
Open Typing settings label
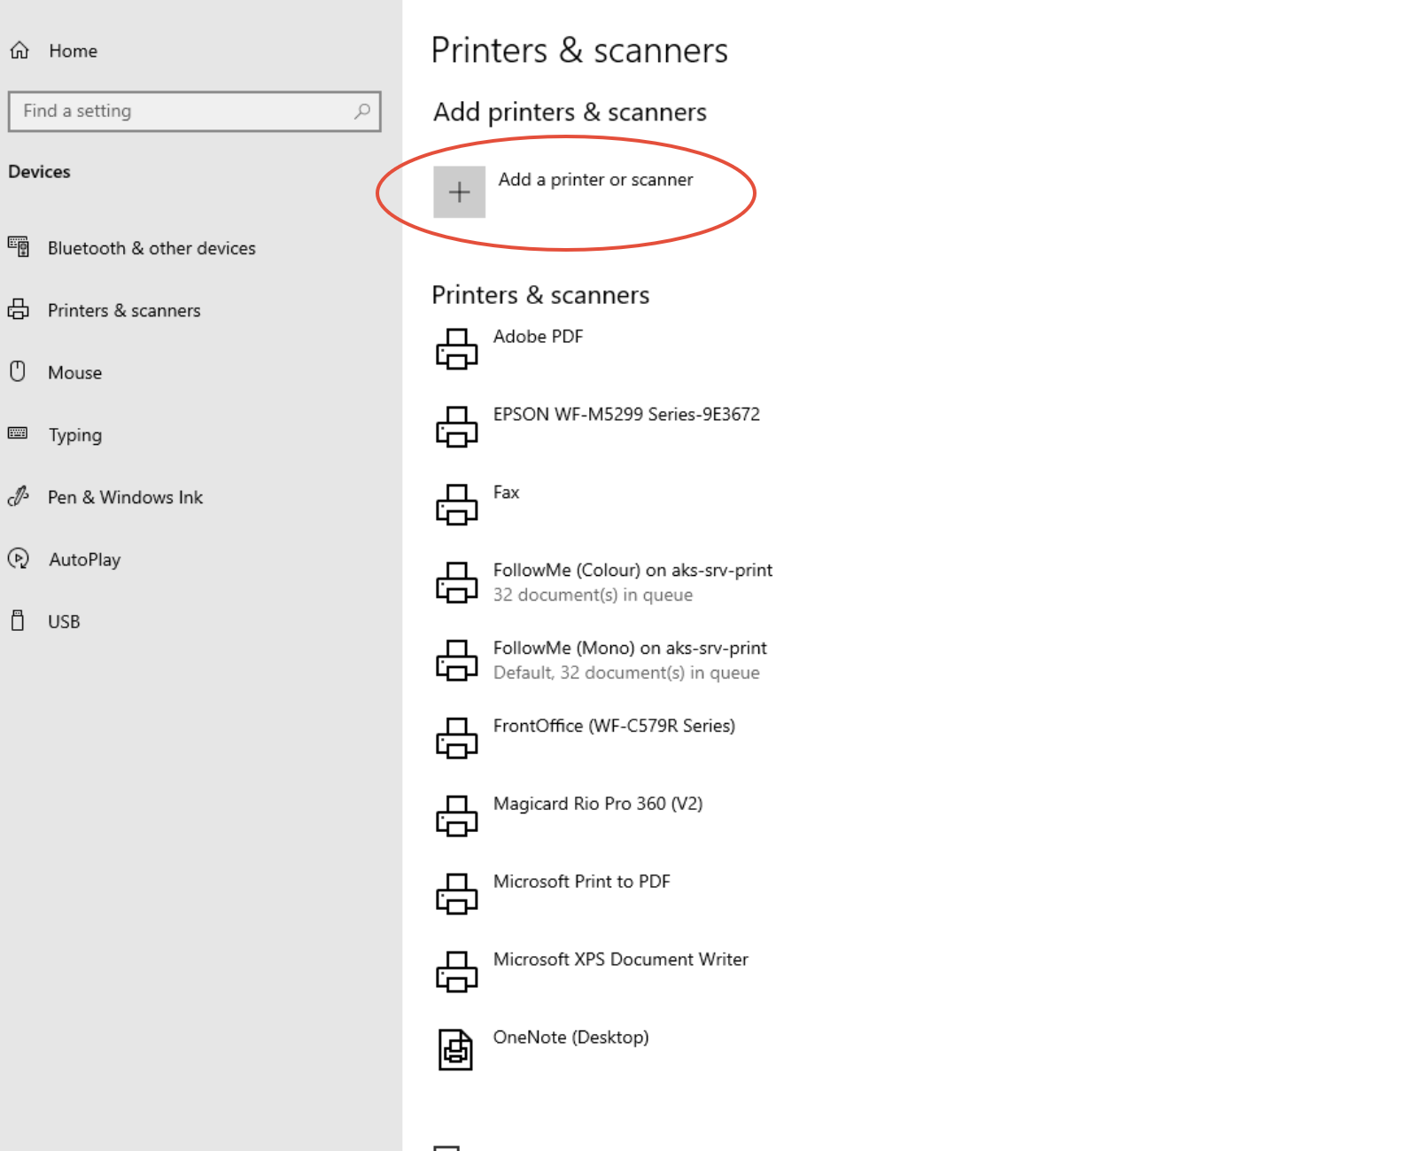[x=75, y=436]
